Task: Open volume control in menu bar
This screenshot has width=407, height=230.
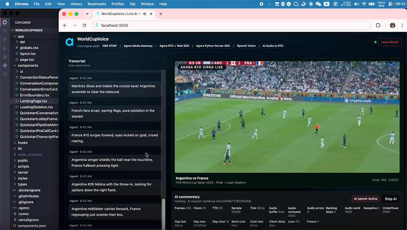Action: pyautogui.click(x=357, y=4)
